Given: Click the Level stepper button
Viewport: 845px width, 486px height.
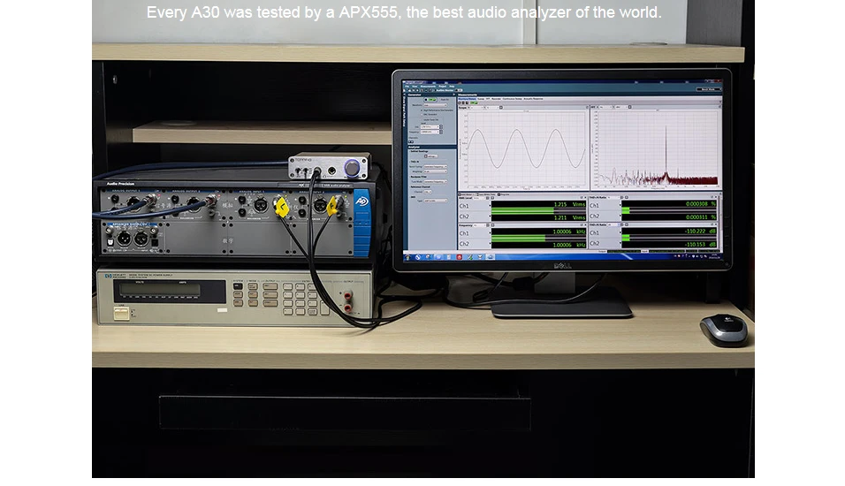Looking at the screenshot, I should 441,126.
